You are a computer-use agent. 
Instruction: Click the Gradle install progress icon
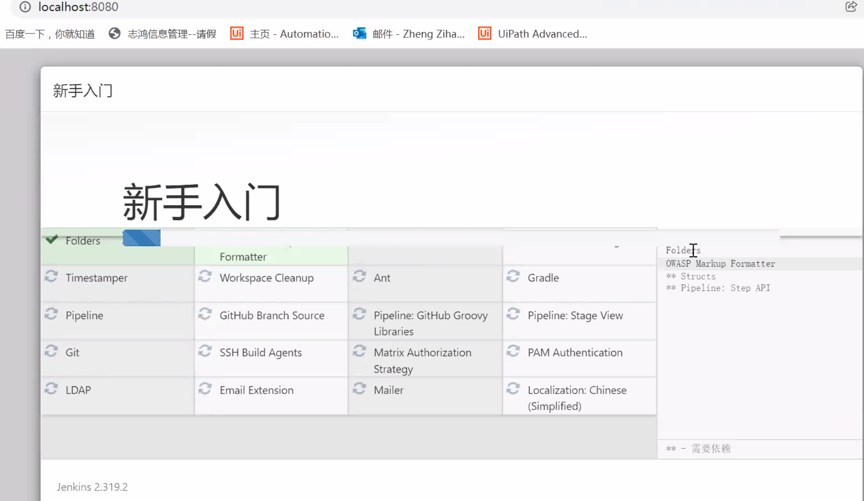point(514,276)
